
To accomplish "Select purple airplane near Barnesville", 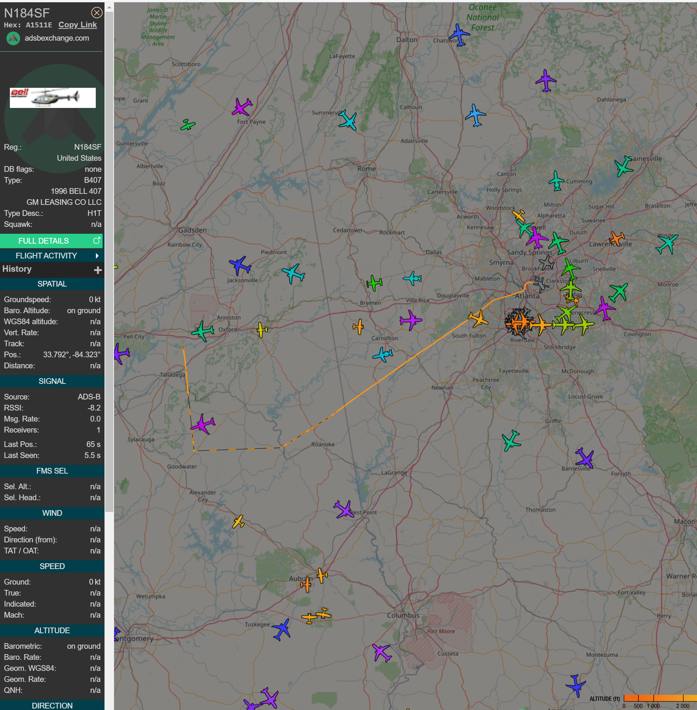I will point(585,458).
